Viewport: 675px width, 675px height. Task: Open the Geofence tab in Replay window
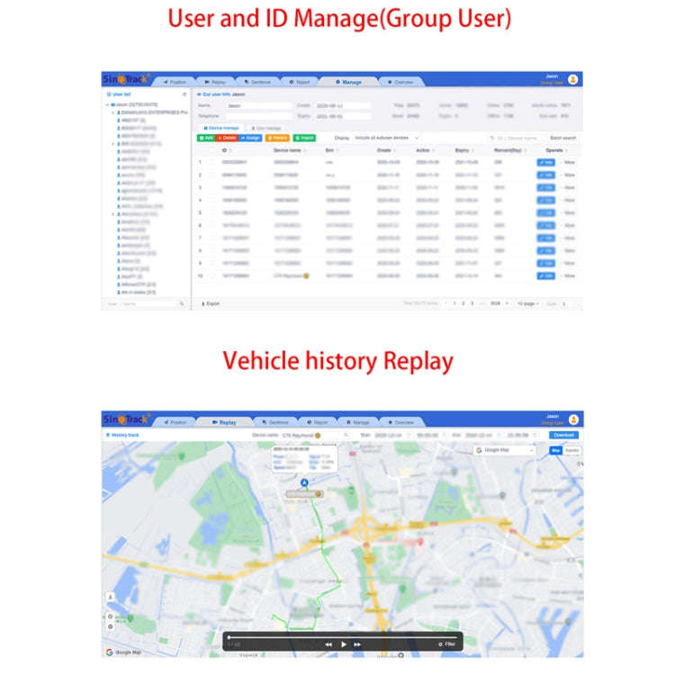point(275,422)
